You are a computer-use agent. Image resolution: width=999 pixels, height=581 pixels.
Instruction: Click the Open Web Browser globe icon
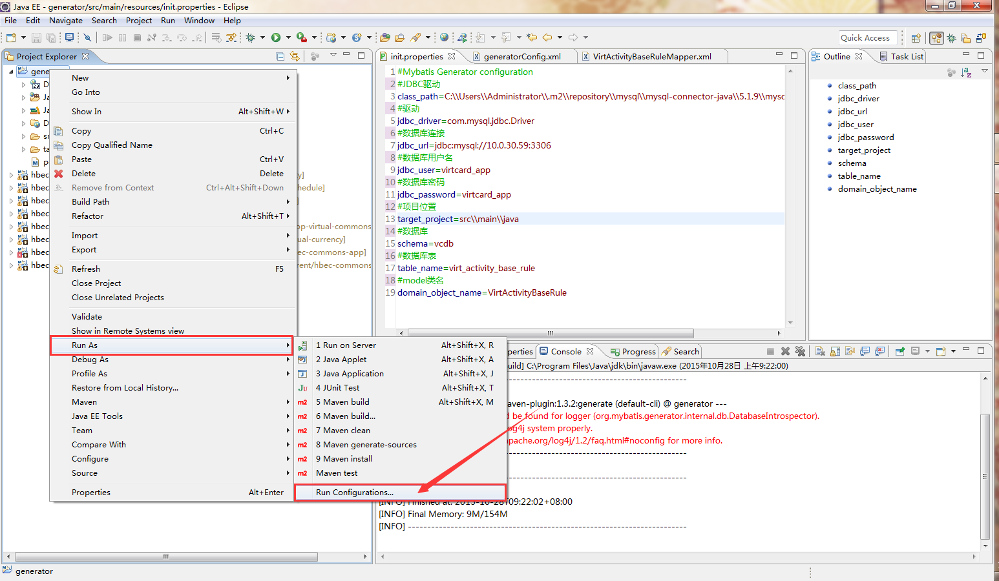coord(444,37)
